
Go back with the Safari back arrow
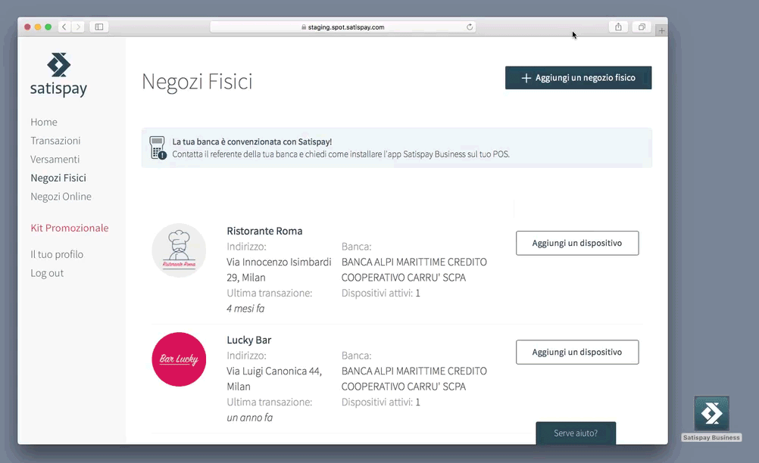click(64, 27)
